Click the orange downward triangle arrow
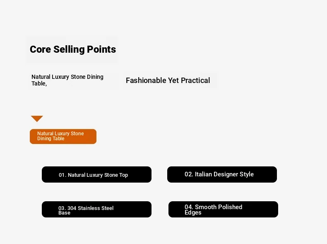The width and height of the screenshot is (327, 244). 37,118
